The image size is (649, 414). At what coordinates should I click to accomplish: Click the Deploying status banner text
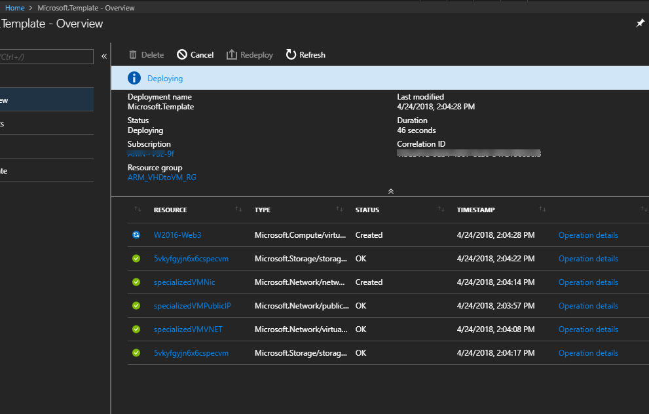point(165,78)
